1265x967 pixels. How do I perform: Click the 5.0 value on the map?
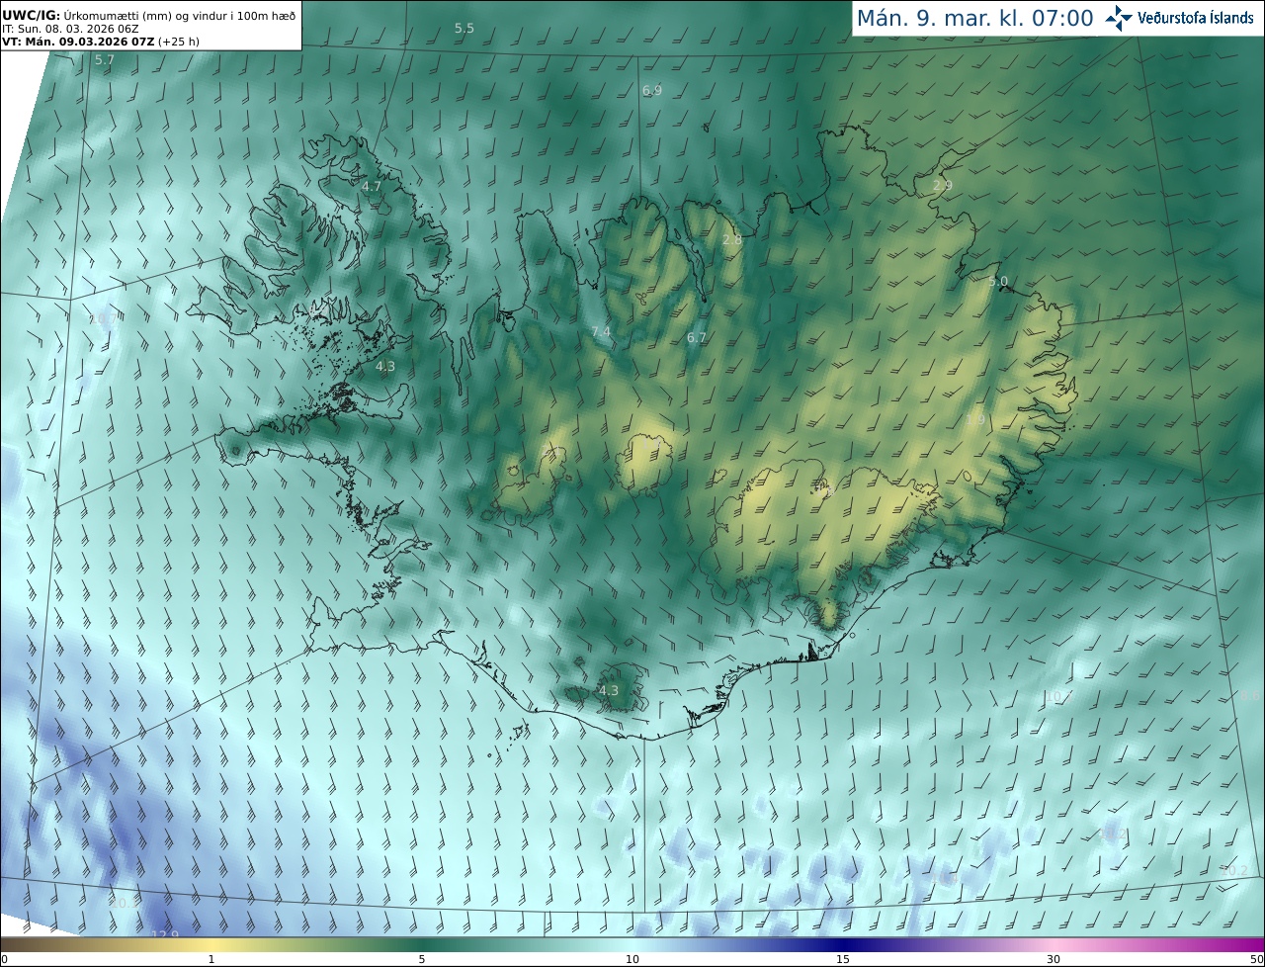tap(998, 282)
